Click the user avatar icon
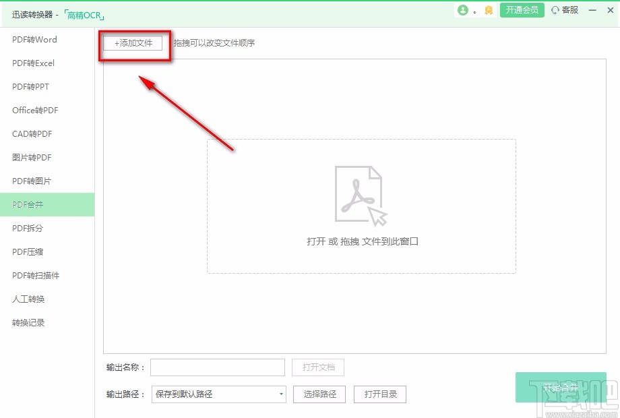 464,10
